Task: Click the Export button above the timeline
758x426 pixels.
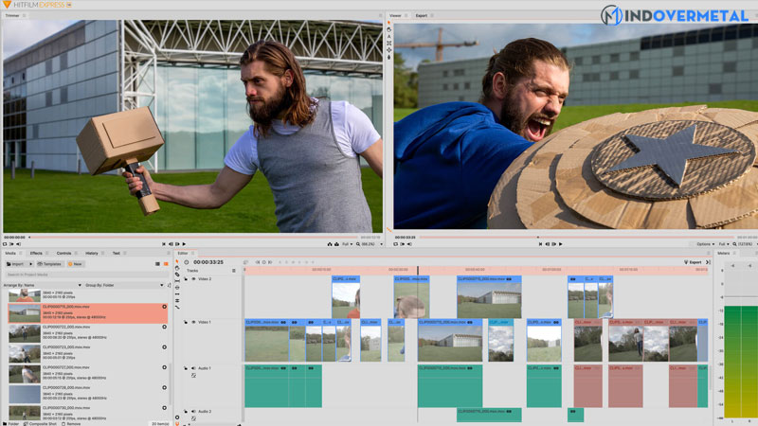Action: [694, 262]
